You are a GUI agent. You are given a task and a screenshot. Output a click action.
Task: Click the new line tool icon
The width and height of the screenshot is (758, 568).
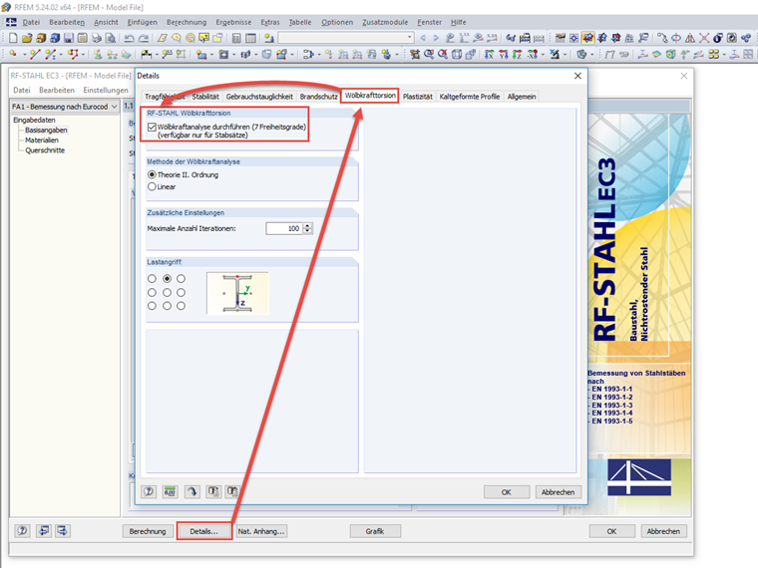point(35,54)
